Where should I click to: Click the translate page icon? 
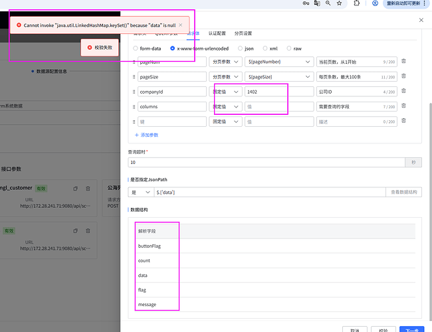[x=317, y=3]
